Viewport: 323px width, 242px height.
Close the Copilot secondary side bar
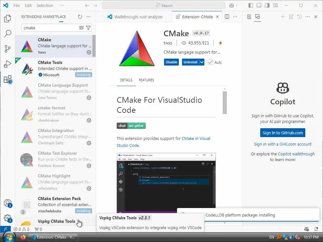(316, 17)
